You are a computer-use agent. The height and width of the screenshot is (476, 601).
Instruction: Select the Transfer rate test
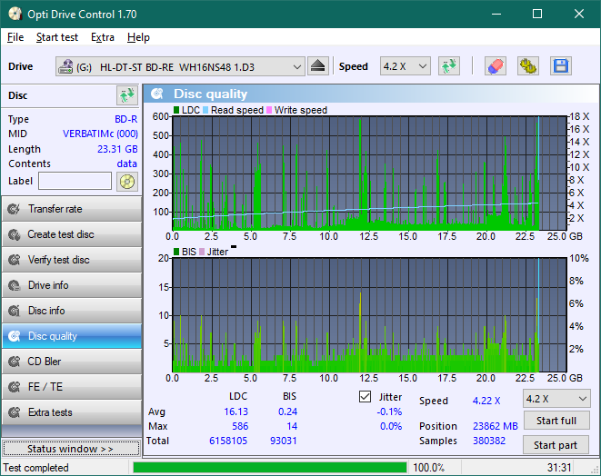pyautogui.click(x=71, y=209)
